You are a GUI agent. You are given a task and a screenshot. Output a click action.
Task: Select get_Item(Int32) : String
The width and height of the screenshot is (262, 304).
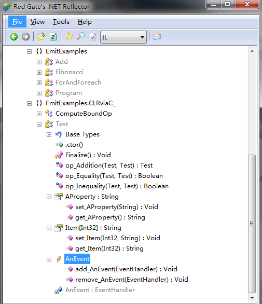click(x=109, y=248)
